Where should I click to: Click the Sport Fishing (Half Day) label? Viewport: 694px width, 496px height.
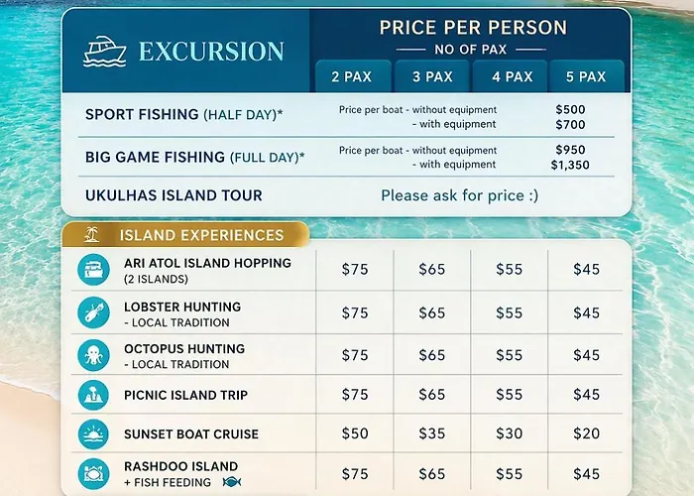183,115
